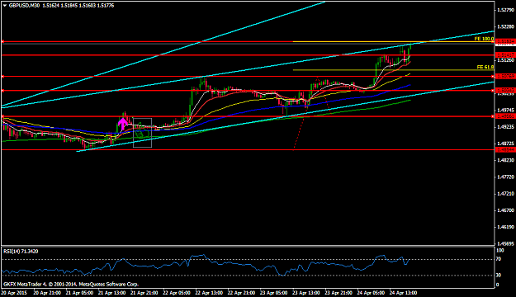Click the red 1.48544 price tag
516x297 pixels.
click(505, 149)
